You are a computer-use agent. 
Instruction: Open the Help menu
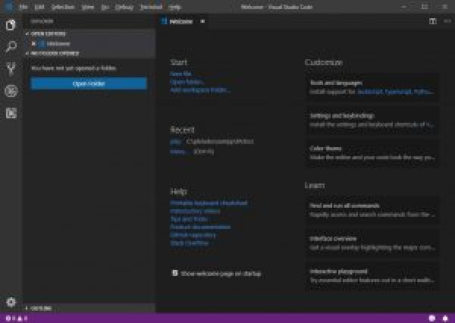click(174, 7)
